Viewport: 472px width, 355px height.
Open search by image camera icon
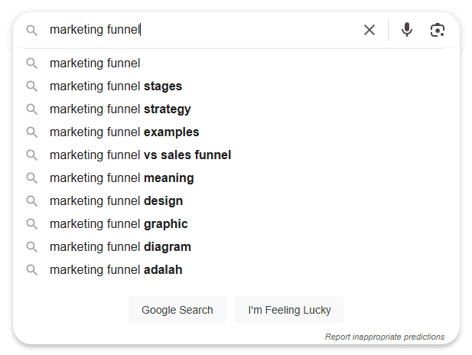(437, 30)
